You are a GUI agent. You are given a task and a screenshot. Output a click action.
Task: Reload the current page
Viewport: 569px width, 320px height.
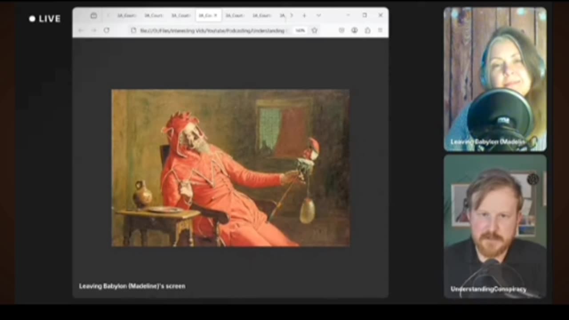[x=107, y=30]
